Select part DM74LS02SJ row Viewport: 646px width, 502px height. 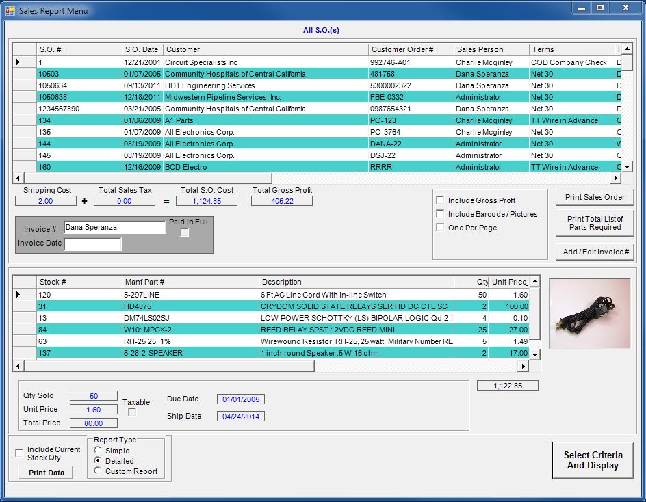271,318
